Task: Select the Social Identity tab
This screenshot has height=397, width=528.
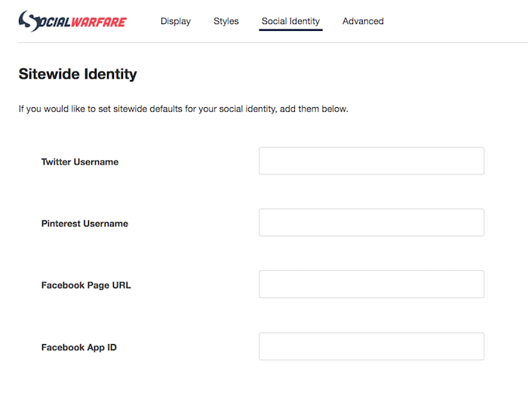Action: coord(290,21)
